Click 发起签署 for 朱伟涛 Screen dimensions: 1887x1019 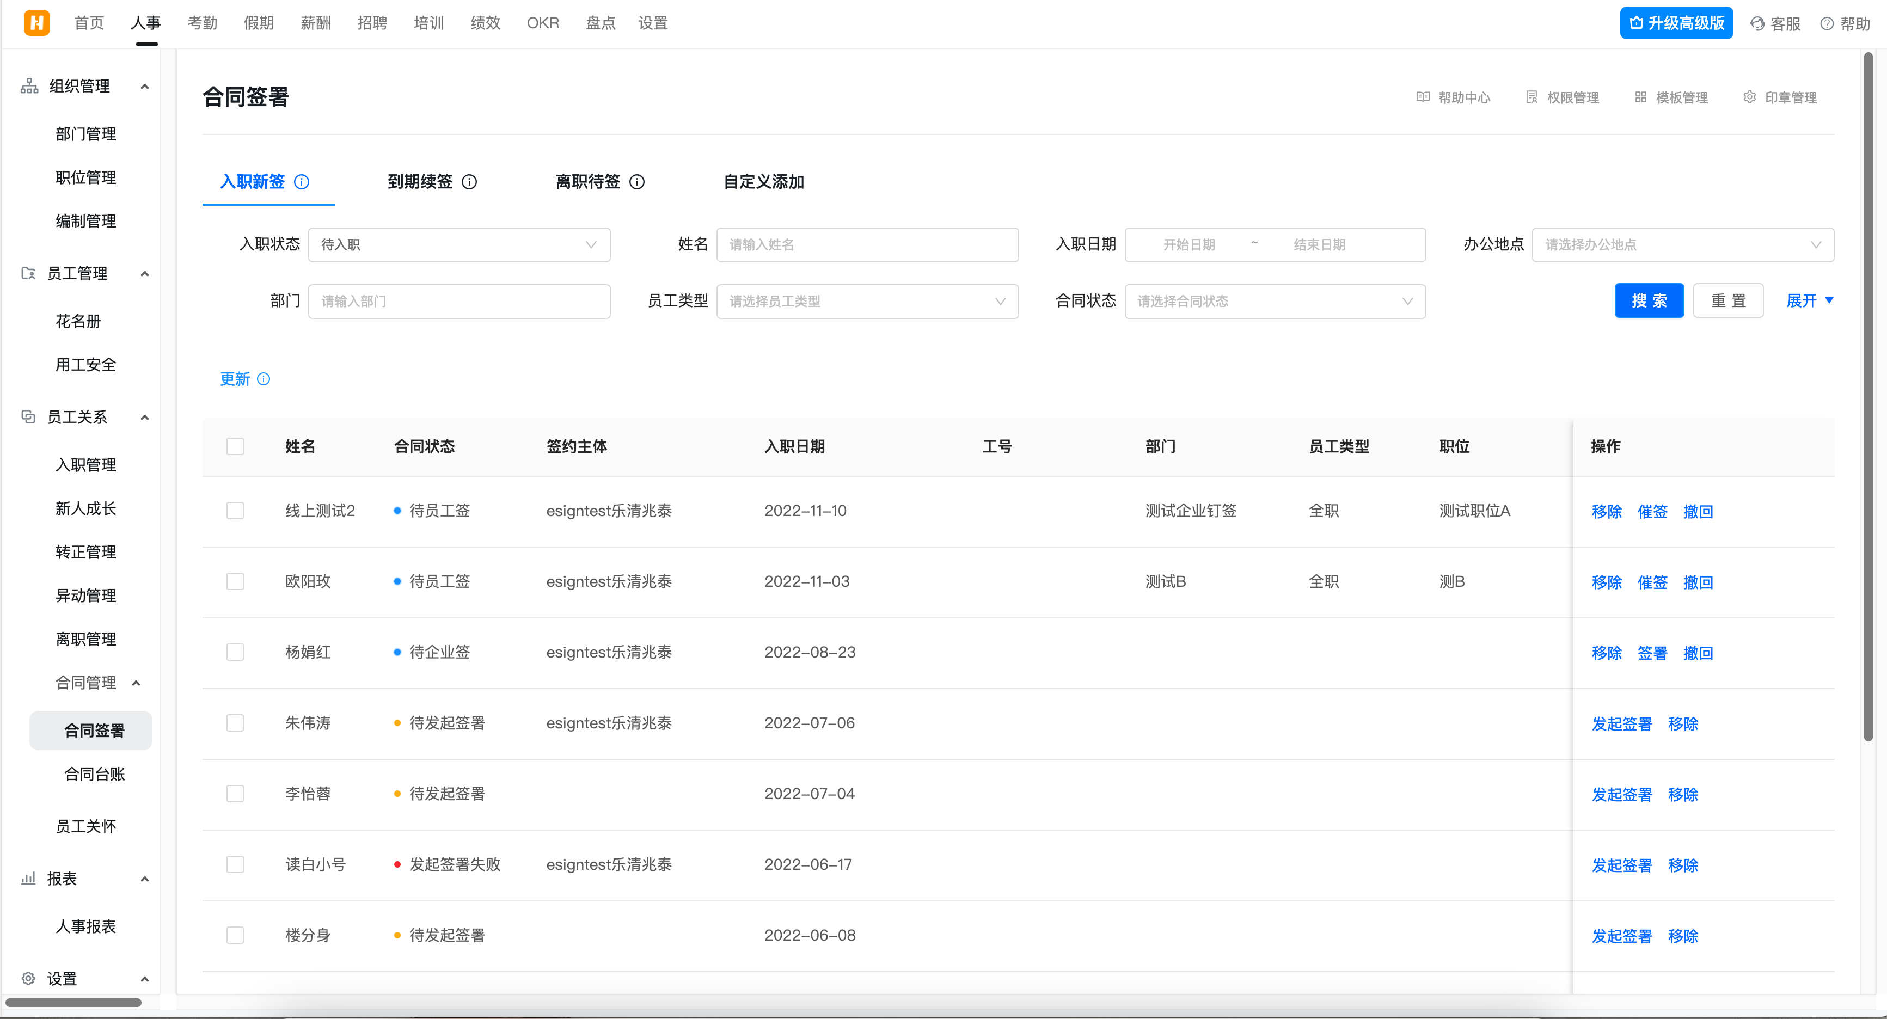pos(1622,724)
